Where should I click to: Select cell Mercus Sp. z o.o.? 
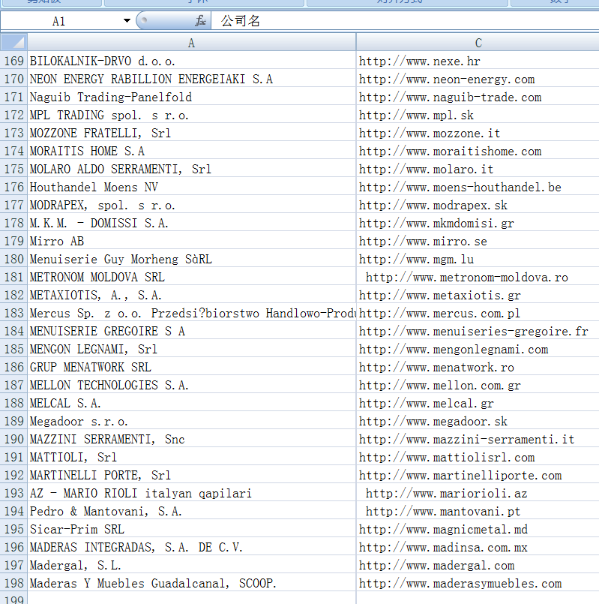coord(192,313)
